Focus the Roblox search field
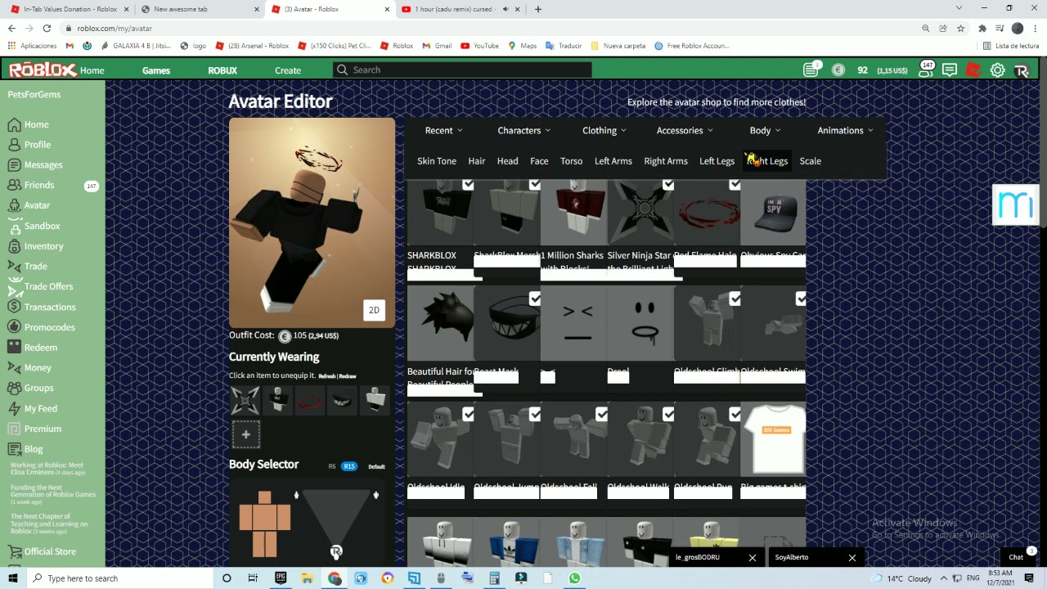Viewport: 1047px width, 589px height. [462, 70]
